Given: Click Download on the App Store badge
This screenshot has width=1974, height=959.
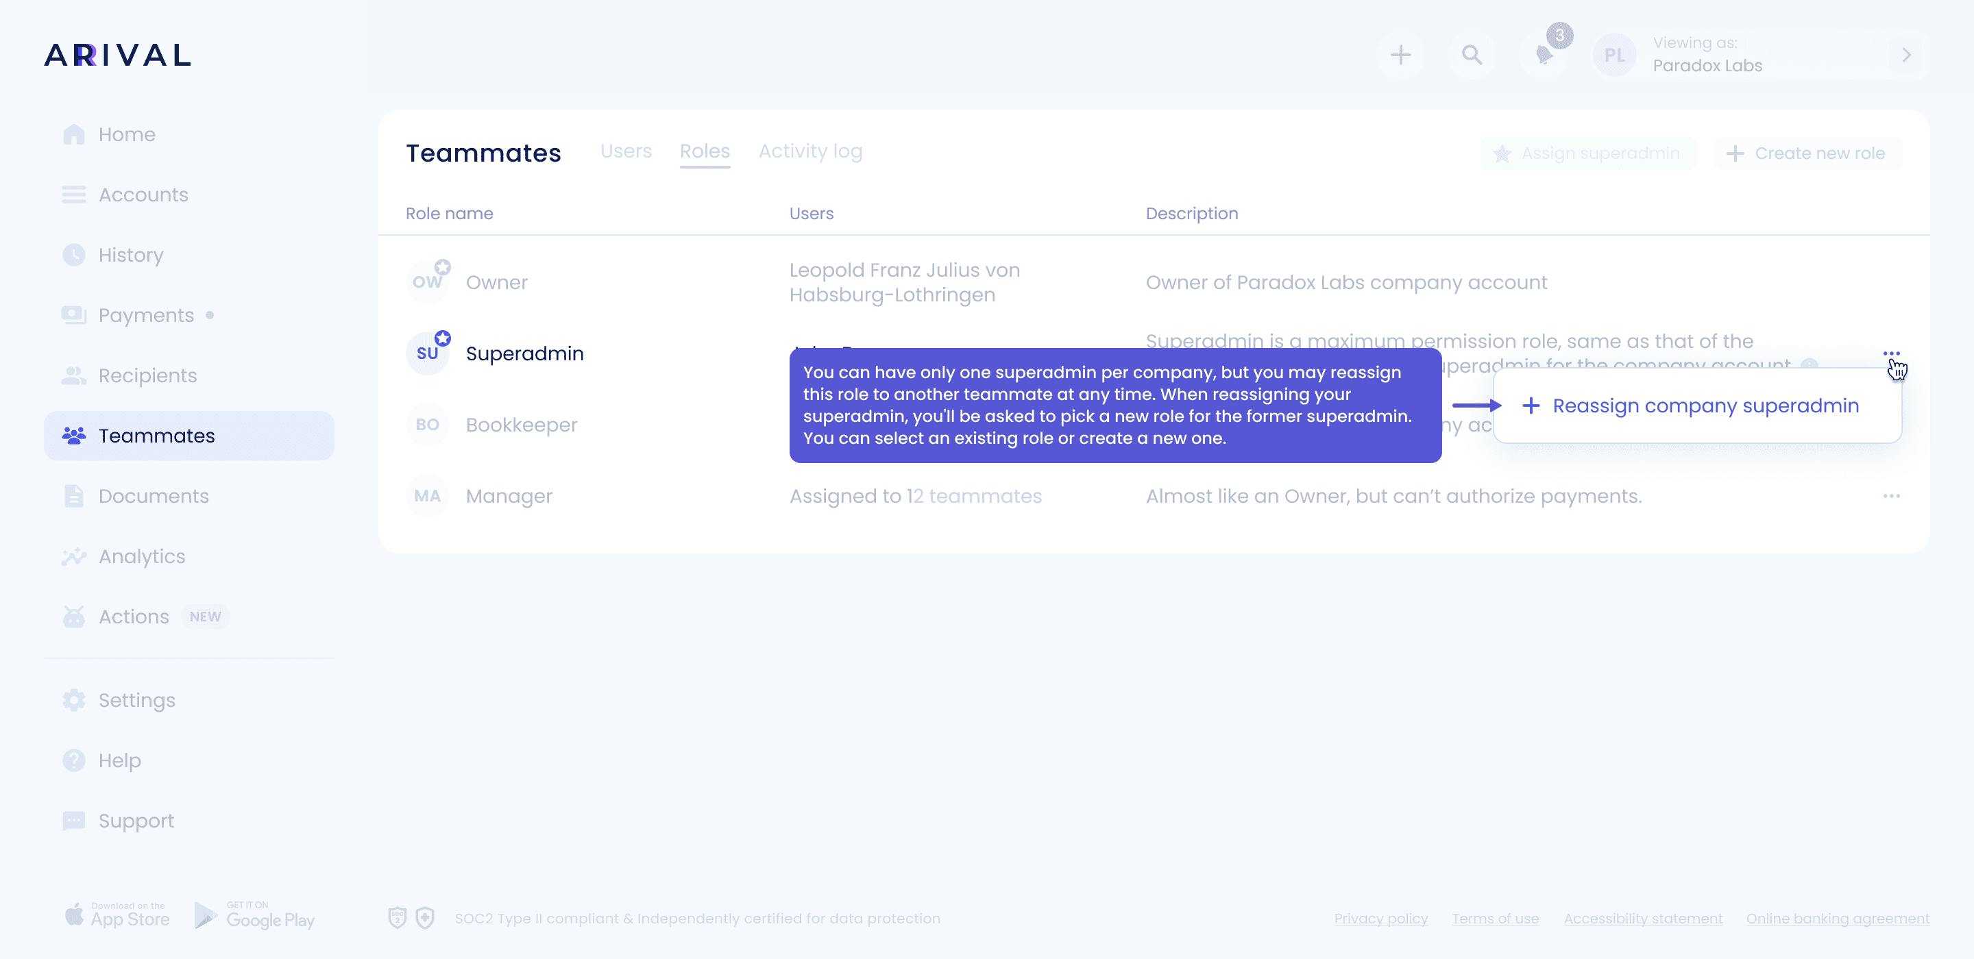Looking at the screenshot, I should click(117, 915).
